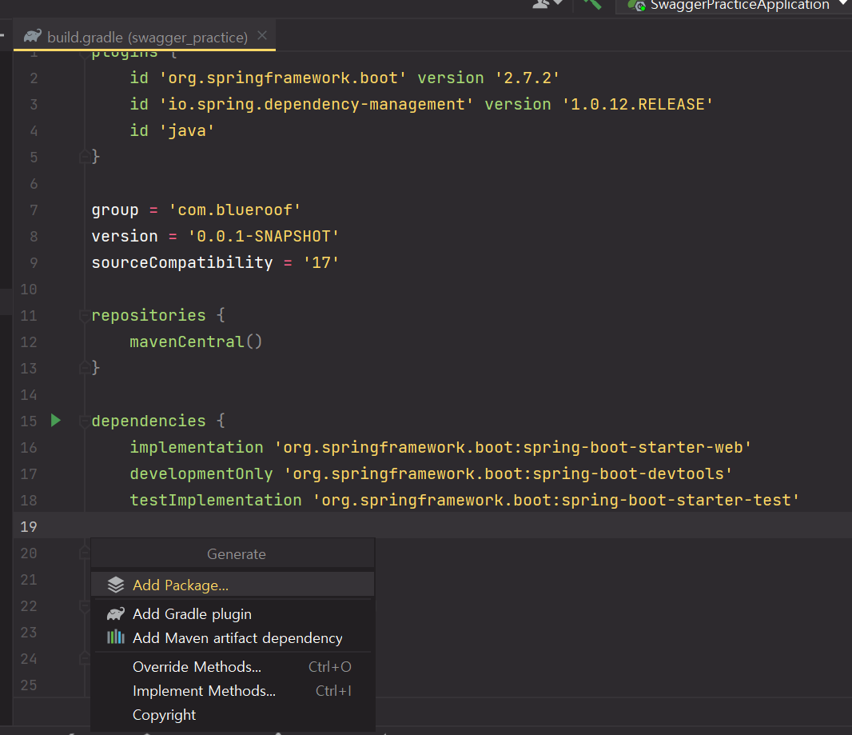Click the bar-chart icon beside Add Maven artifact dependency
Screen dimensions: 852x735
click(117, 637)
